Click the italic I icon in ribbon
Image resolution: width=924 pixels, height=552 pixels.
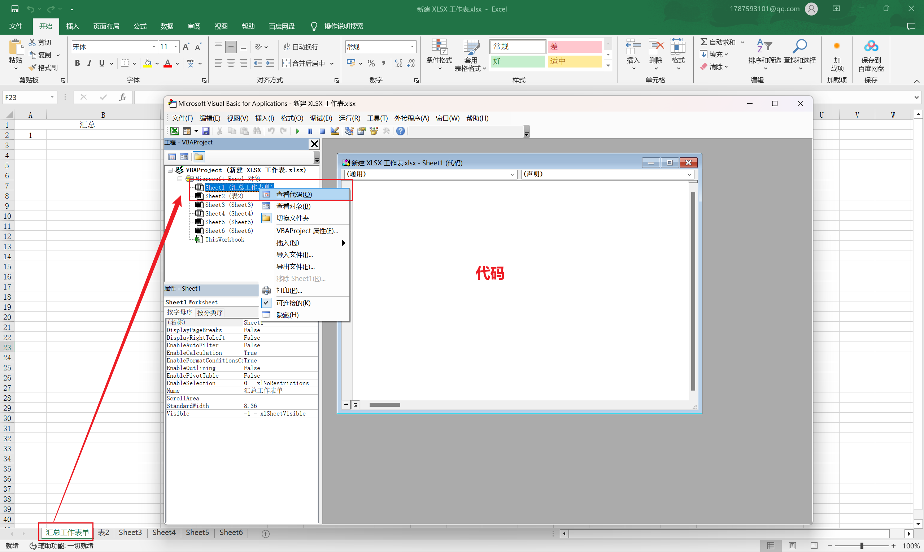tap(89, 63)
